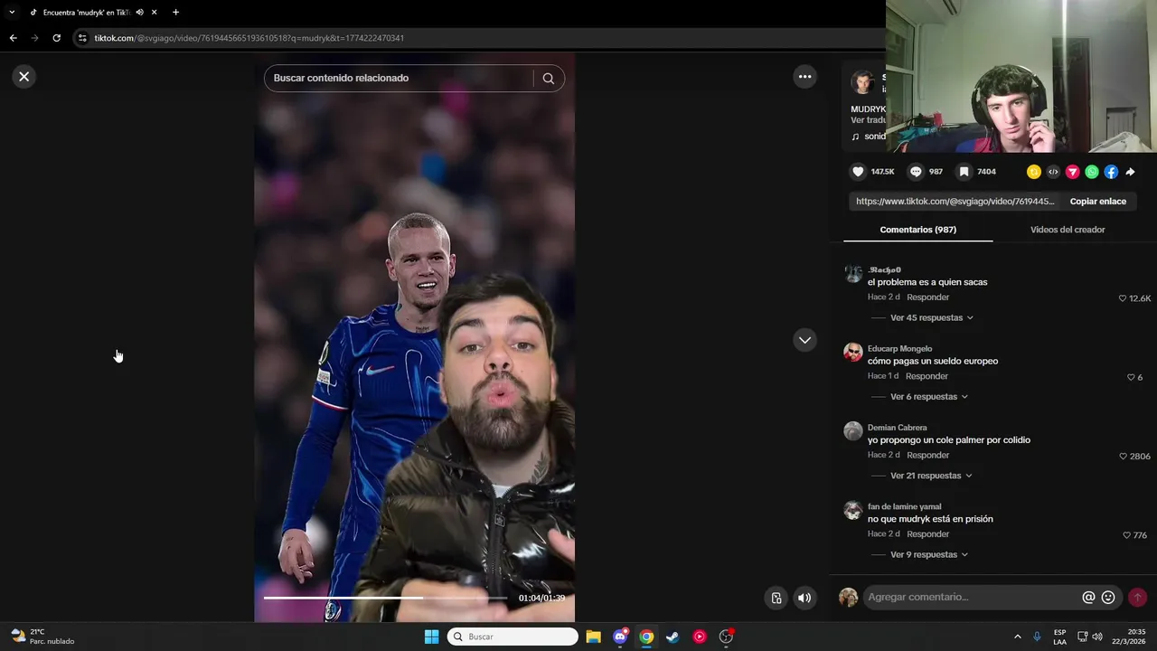Reply to Educarp Mongelo's comment
1157x651 pixels.
pos(927,376)
